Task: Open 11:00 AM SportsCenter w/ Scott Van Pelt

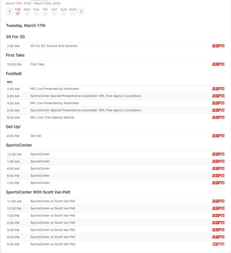Action: [x=53, y=202]
